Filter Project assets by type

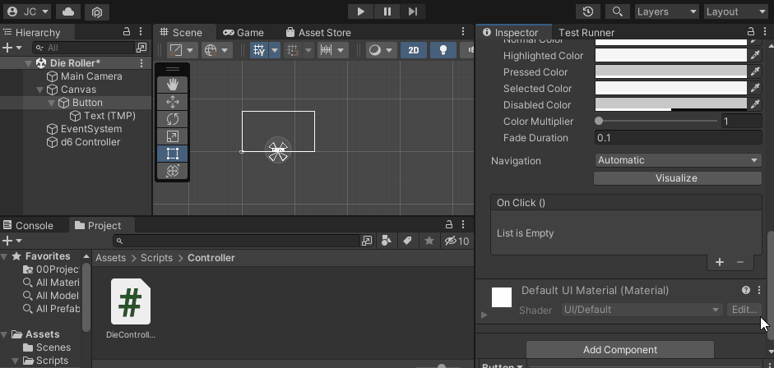pos(387,241)
